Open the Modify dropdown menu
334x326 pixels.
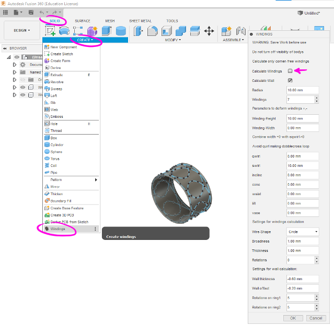point(173,40)
